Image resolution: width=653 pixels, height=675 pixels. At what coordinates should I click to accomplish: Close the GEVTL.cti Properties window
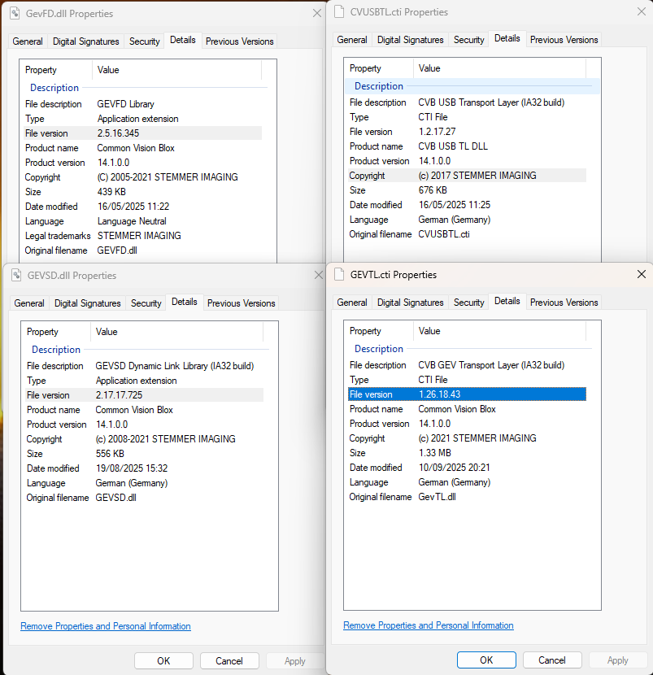642,274
